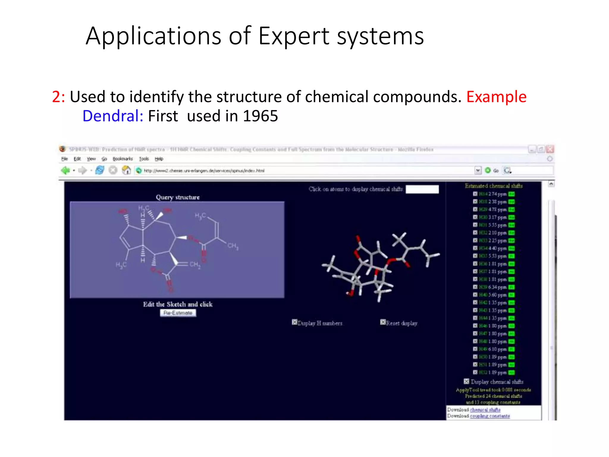Toggle the checkbox for the 5.55 ppm row
Image resolution: width=609 pixels, height=457 pixels.
click(475, 225)
